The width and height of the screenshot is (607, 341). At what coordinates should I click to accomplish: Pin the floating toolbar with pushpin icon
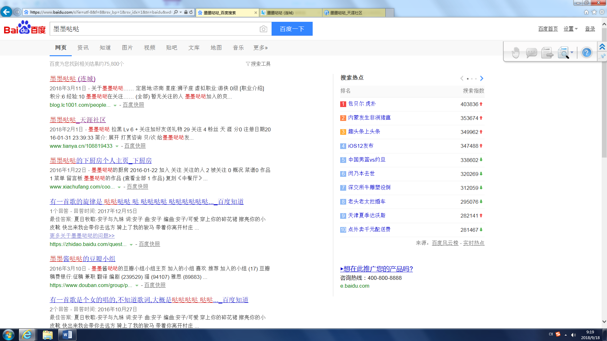pyautogui.click(x=603, y=56)
